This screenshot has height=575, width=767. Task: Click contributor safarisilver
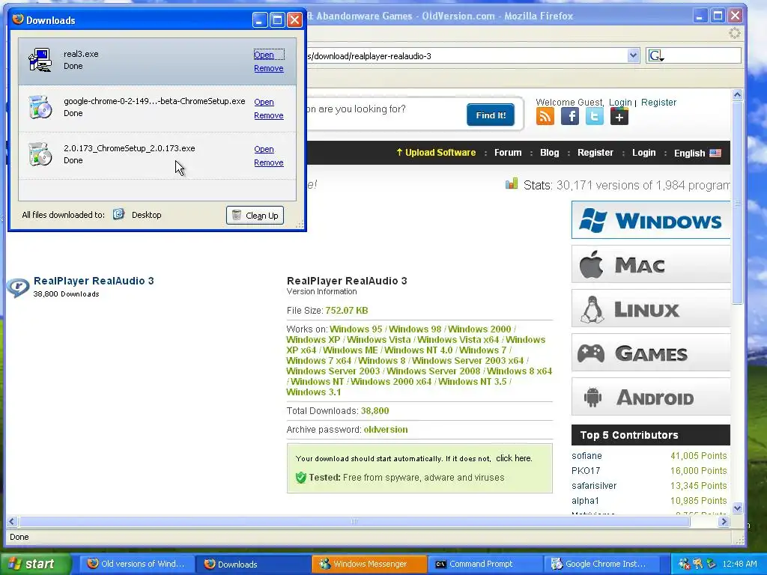click(594, 485)
